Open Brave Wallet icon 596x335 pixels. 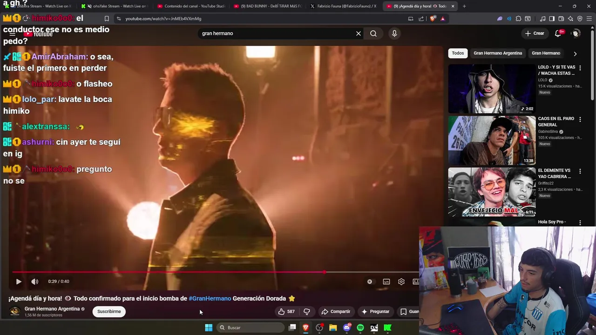tap(561, 19)
